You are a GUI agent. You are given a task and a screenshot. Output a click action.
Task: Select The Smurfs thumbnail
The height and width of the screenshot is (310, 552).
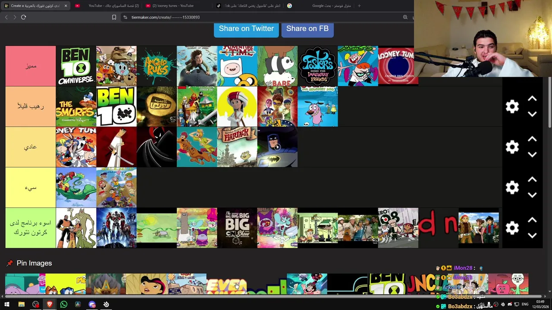pos(76,106)
